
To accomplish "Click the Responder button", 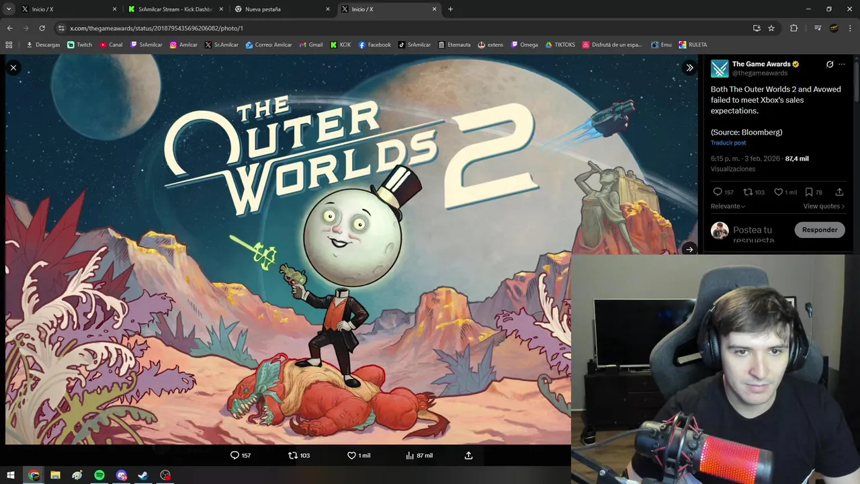I will [x=820, y=230].
